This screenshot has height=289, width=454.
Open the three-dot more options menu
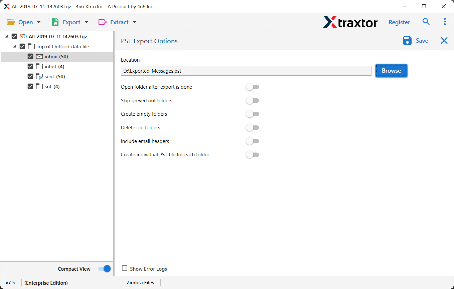445,22
